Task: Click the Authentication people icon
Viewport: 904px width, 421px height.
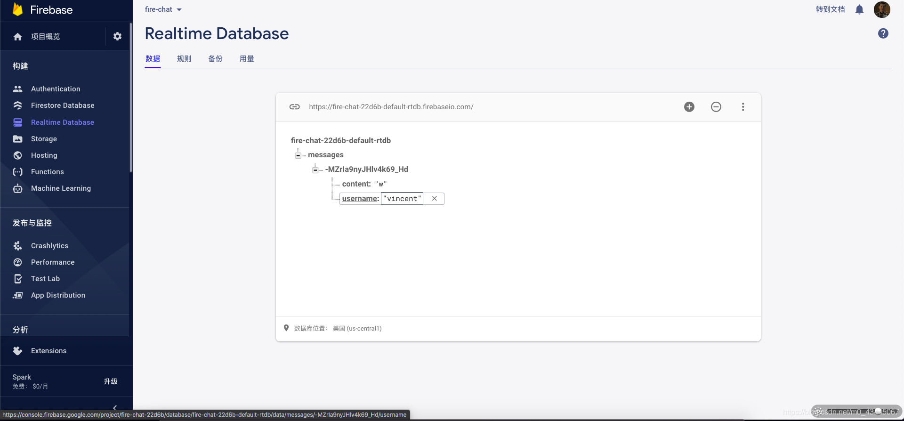Action: 18,89
